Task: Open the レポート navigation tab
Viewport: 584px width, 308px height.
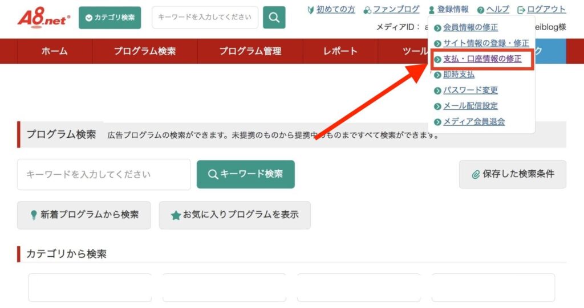Action: coord(340,51)
